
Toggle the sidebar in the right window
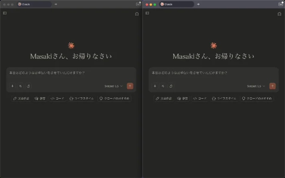(147, 13)
